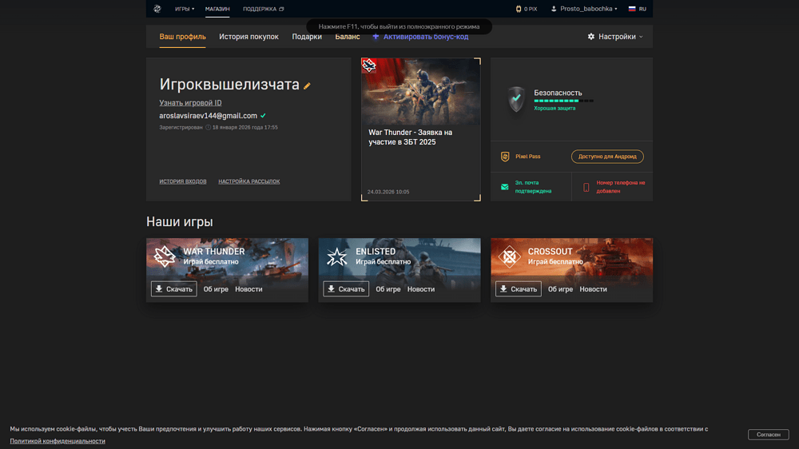Expand the ИГРЫ games dropdown menu
Viewport: 799px width, 449px height.
coord(185,9)
